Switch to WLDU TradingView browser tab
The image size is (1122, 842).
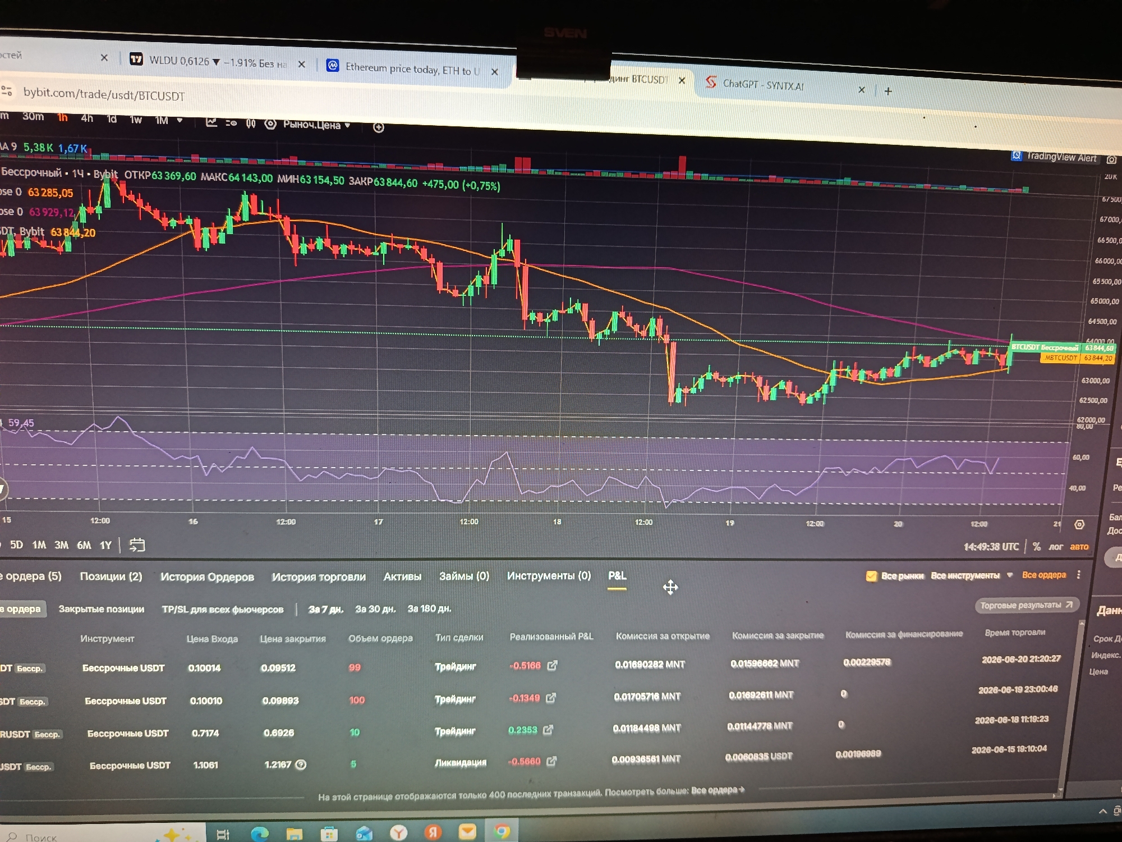pos(218,62)
